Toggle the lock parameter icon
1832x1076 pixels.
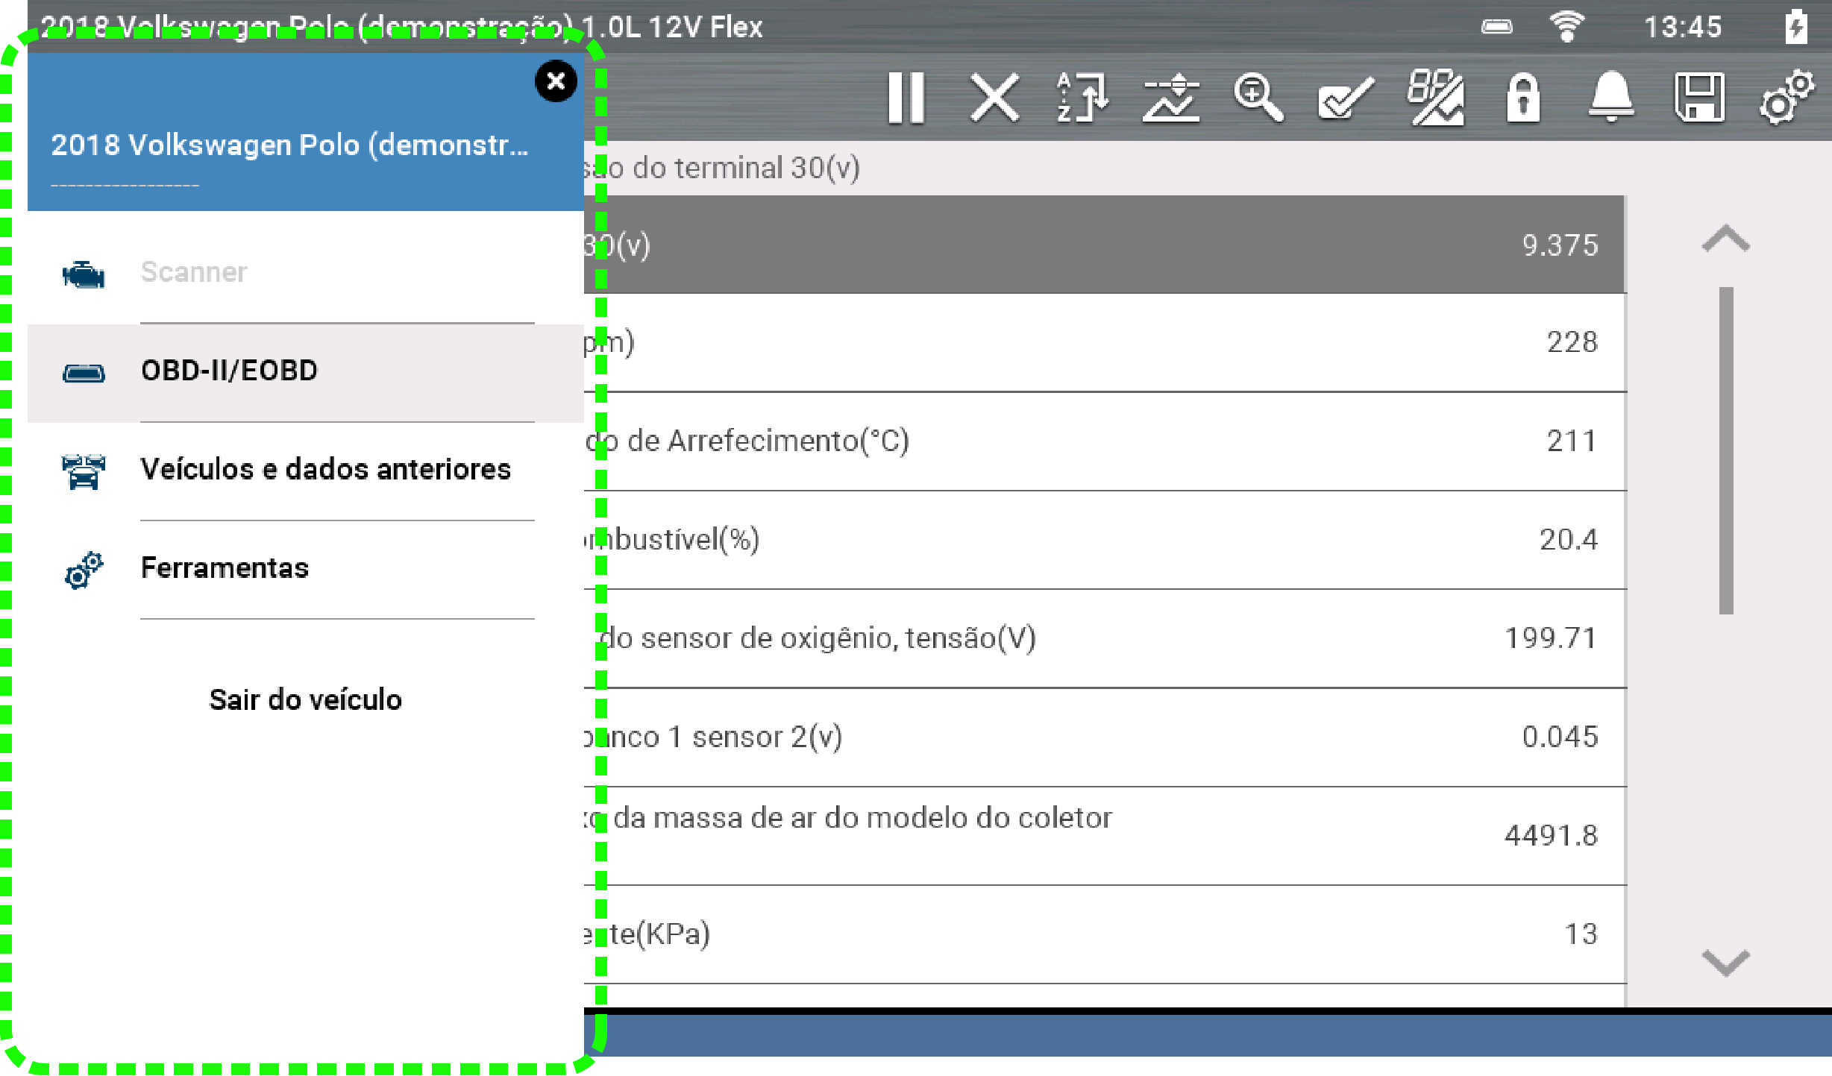(1522, 98)
